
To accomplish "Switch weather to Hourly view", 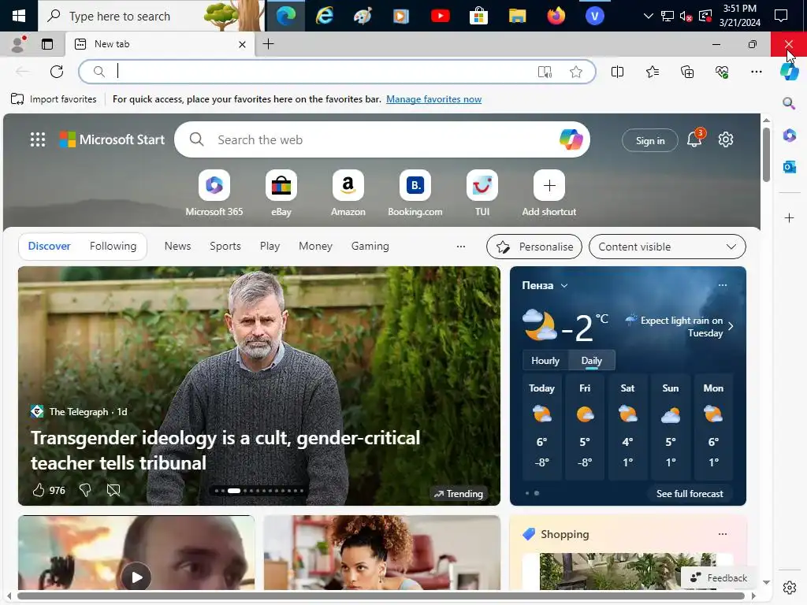I will pyautogui.click(x=545, y=361).
